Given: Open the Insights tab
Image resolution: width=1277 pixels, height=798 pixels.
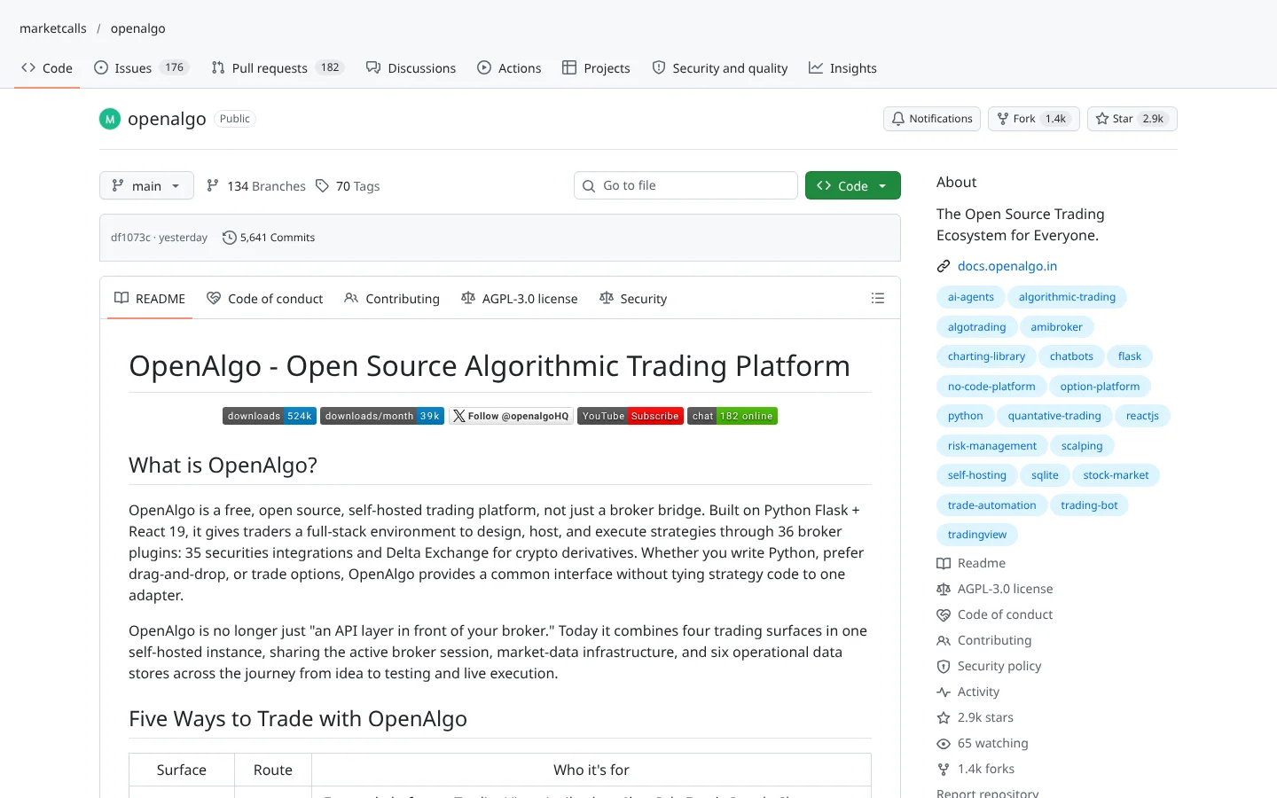Looking at the screenshot, I should (842, 67).
